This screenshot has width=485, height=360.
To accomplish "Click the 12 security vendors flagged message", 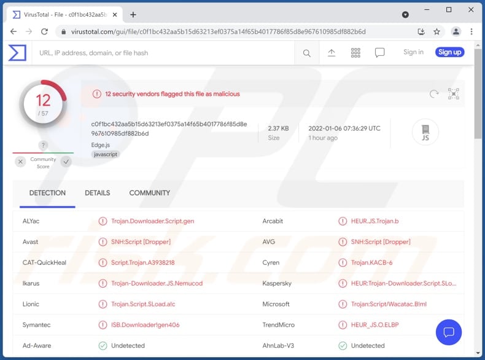I will click(173, 94).
